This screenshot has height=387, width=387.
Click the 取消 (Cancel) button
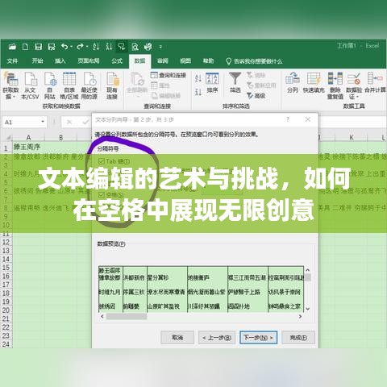click(x=177, y=338)
